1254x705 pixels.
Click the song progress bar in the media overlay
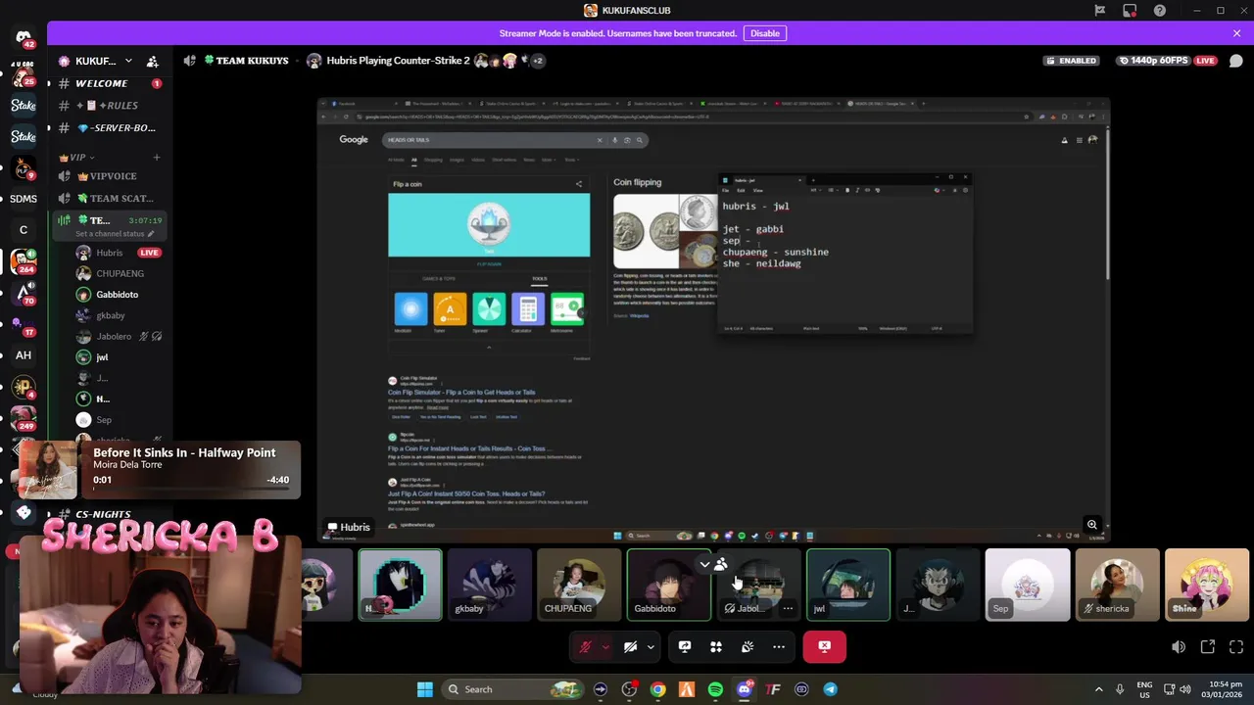pyautogui.click(x=191, y=488)
